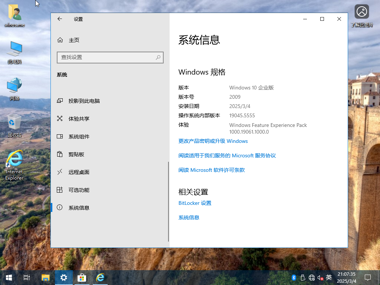
Task: Open 可选功能 settings
Action: (110, 190)
